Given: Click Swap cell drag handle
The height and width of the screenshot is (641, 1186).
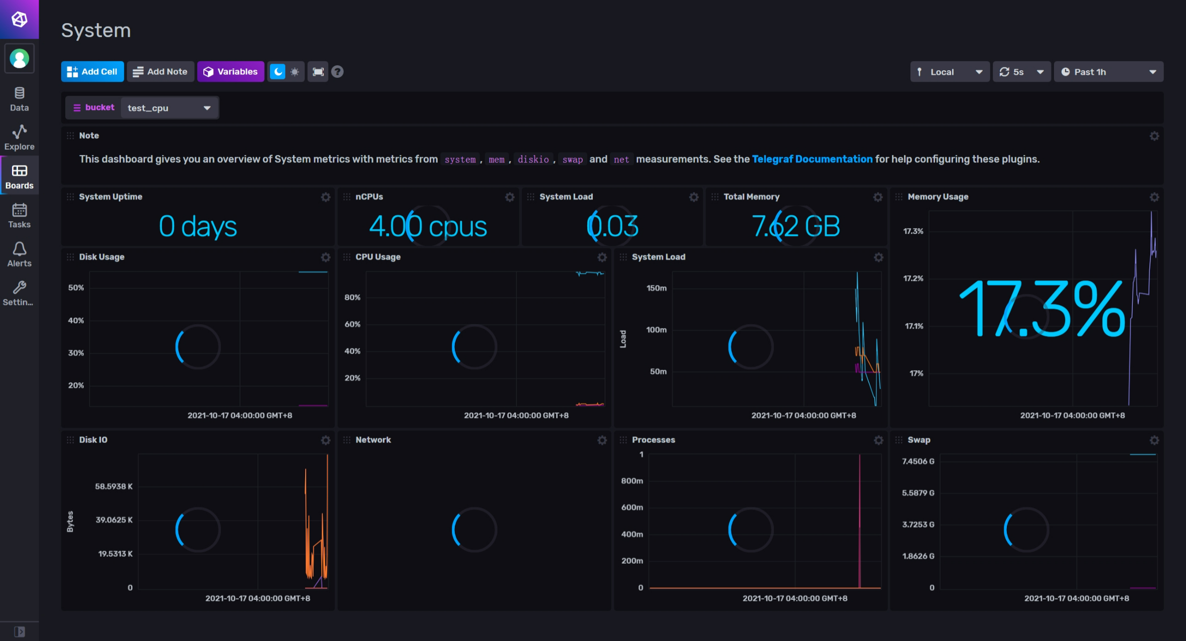Looking at the screenshot, I should 899,440.
